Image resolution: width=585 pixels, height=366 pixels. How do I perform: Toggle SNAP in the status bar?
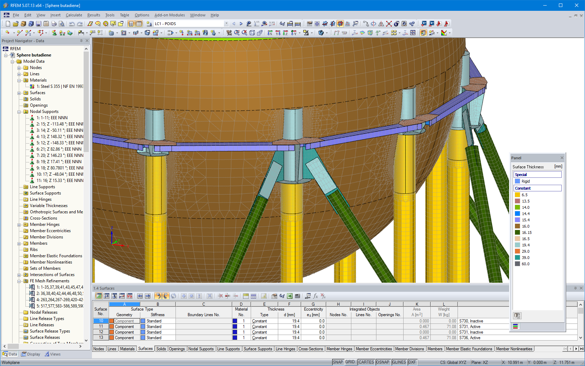338,362
